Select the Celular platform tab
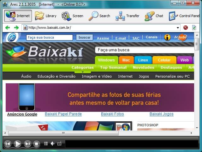 (164, 60)
